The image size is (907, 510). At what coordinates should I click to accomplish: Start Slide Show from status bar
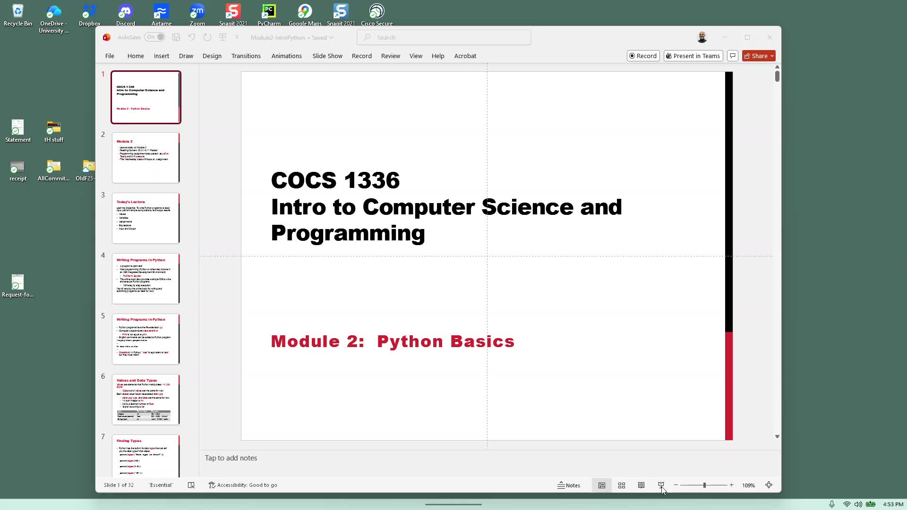(661, 485)
